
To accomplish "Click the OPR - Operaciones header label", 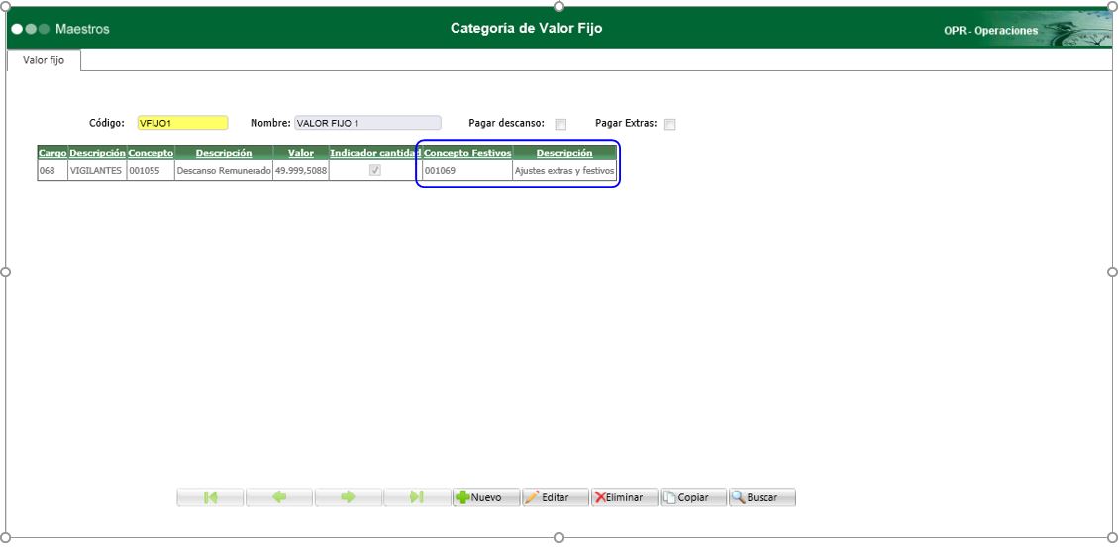I will click(x=990, y=31).
